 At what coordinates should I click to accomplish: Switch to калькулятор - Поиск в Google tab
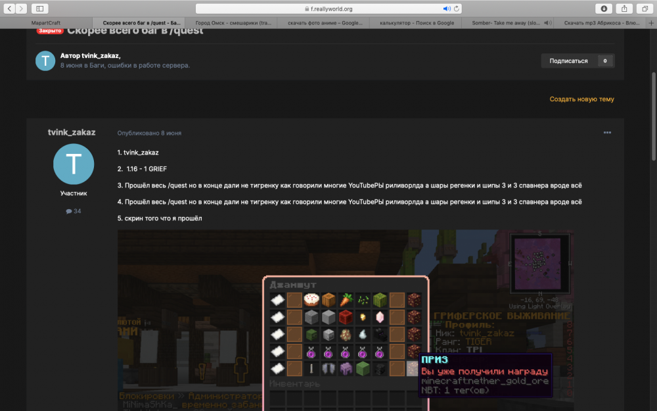click(417, 22)
